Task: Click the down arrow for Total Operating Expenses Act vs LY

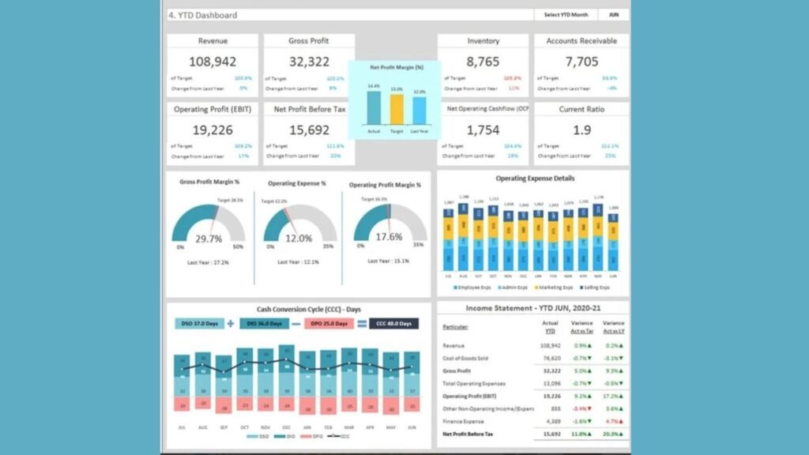Action: [x=621, y=383]
